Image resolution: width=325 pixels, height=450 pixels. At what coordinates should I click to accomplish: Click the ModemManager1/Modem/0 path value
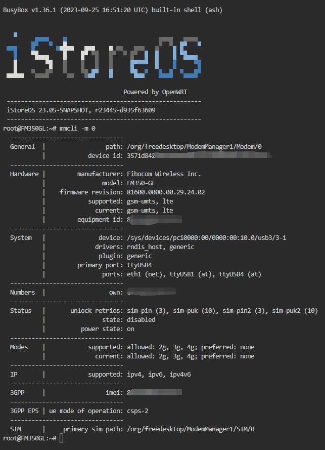pos(194,147)
